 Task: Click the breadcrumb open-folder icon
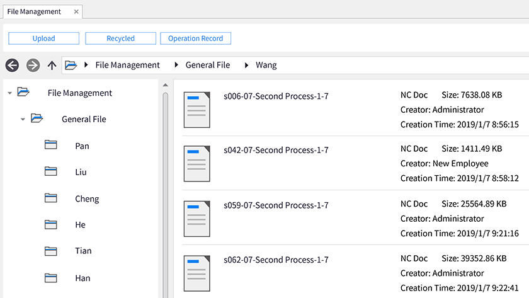point(71,65)
